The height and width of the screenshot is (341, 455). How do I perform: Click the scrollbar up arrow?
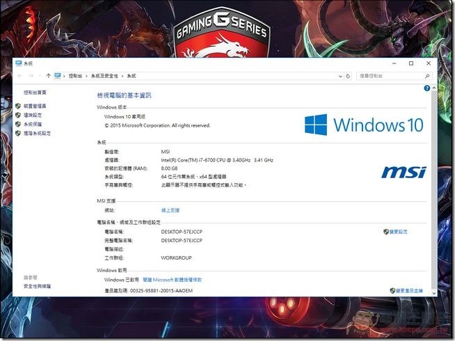coord(434,88)
